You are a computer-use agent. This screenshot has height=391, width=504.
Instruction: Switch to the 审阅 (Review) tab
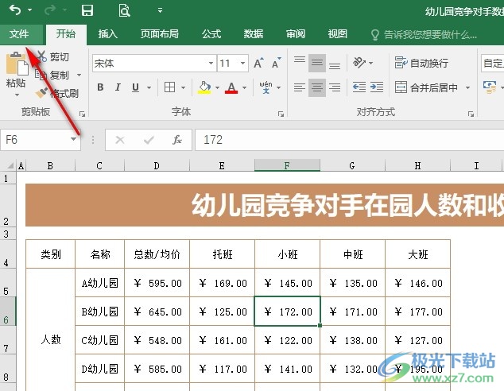296,33
